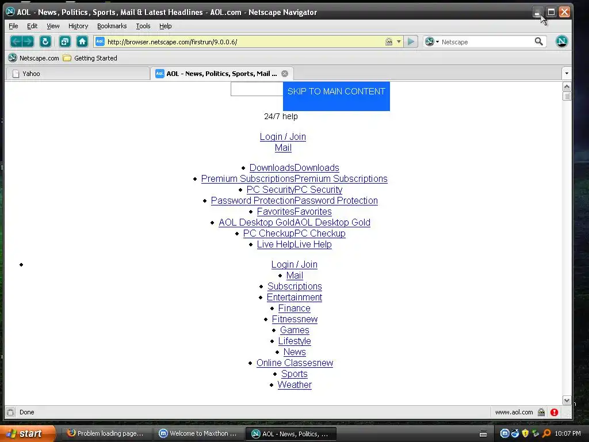The height and width of the screenshot is (442, 589).
Task: Click the Netscape N throbber logo
Action: coord(561,41)
